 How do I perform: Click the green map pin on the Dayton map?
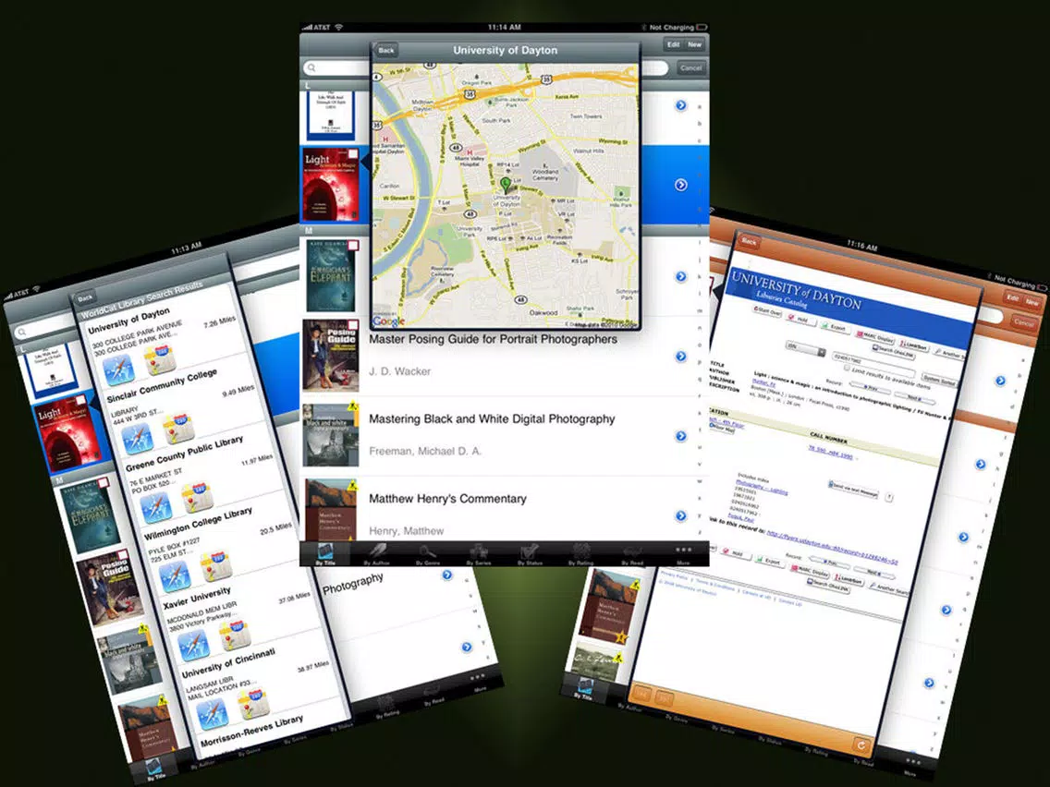(507, 185)
